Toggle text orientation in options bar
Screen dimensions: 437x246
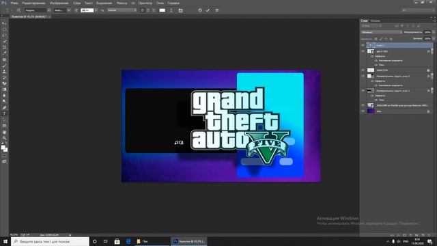tap(18, 10)
